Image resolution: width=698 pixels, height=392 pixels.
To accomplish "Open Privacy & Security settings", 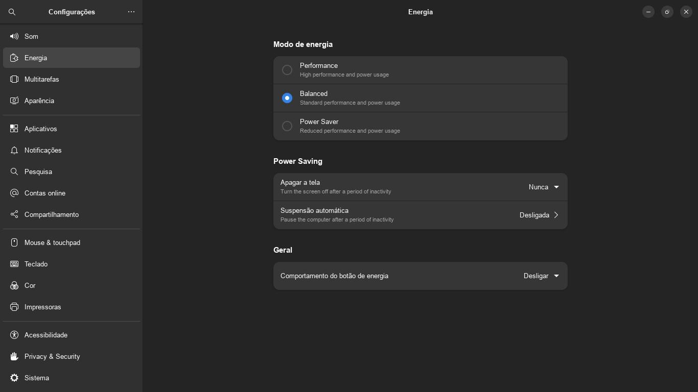I will (x=72, y=356).
